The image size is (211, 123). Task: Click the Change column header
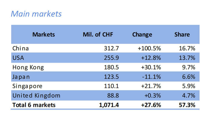pos(142,35)
